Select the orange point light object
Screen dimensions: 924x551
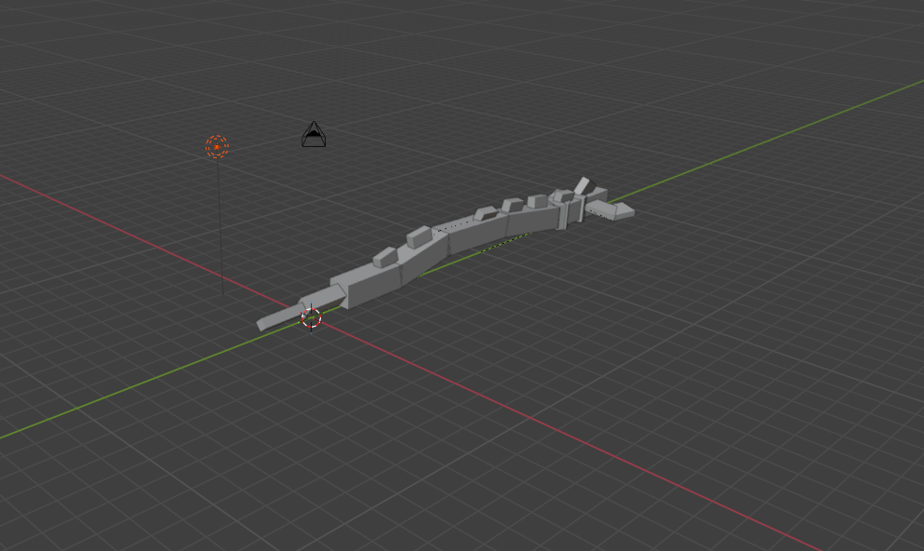(x=217, y=147)
